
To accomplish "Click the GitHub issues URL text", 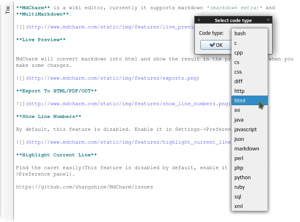I will (x=84, y=187).
